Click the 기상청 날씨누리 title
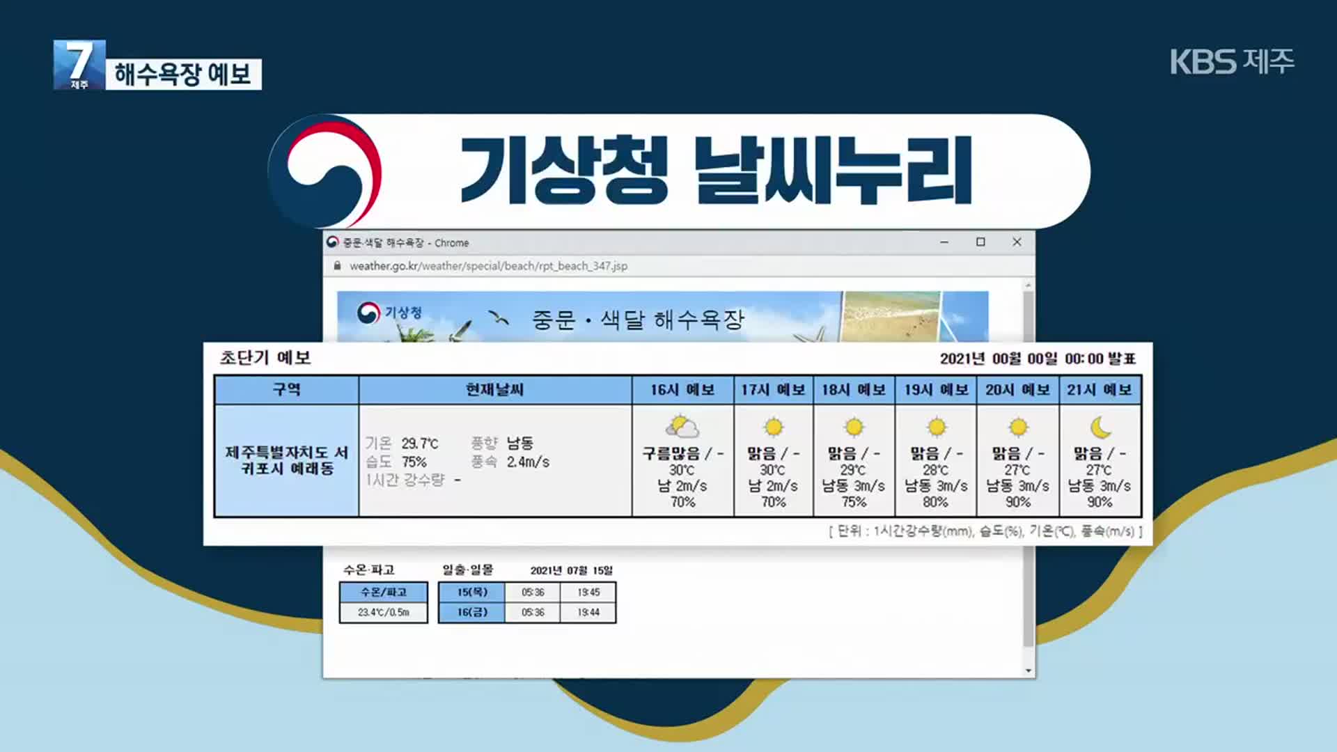Viewport: 1337px width, 752px height. [717, 171]
